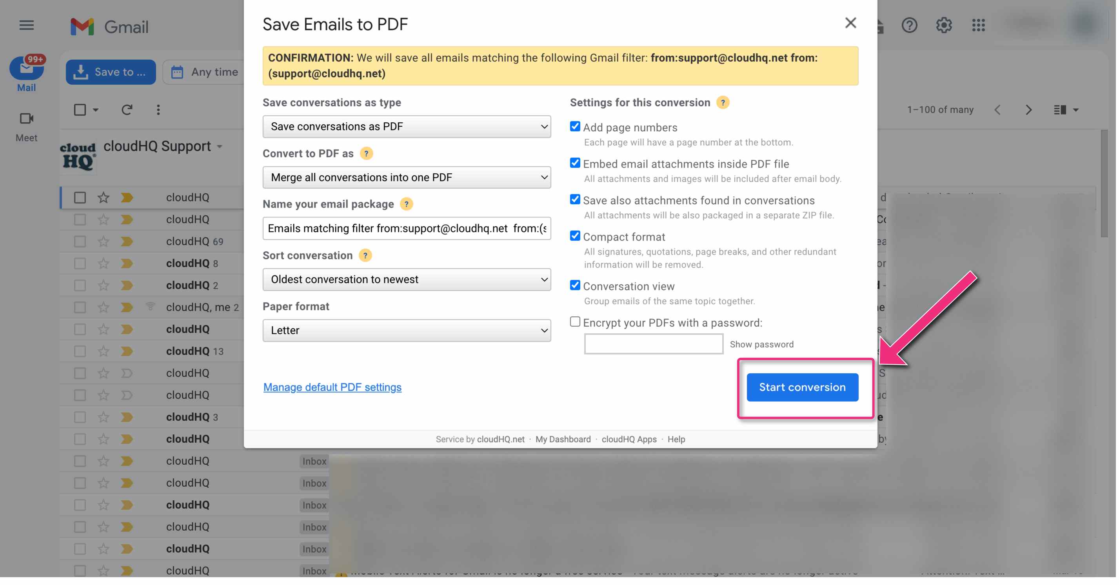The image size is (1119, 585).
Task: Refresh the Gmail inbox
Action: pos(126,109)
